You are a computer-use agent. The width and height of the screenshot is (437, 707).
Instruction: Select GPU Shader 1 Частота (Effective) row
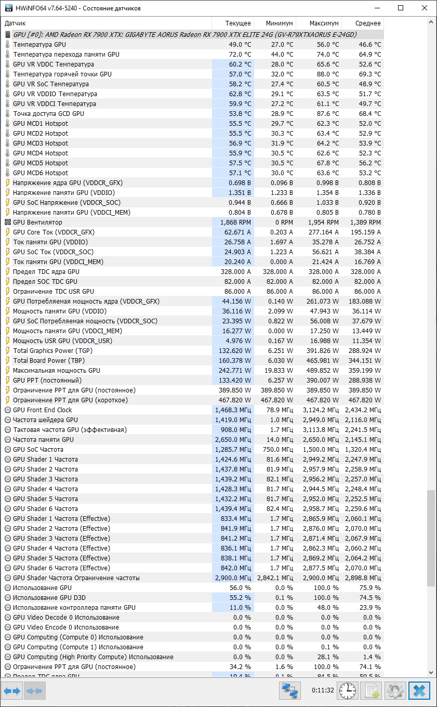(192, 519)
